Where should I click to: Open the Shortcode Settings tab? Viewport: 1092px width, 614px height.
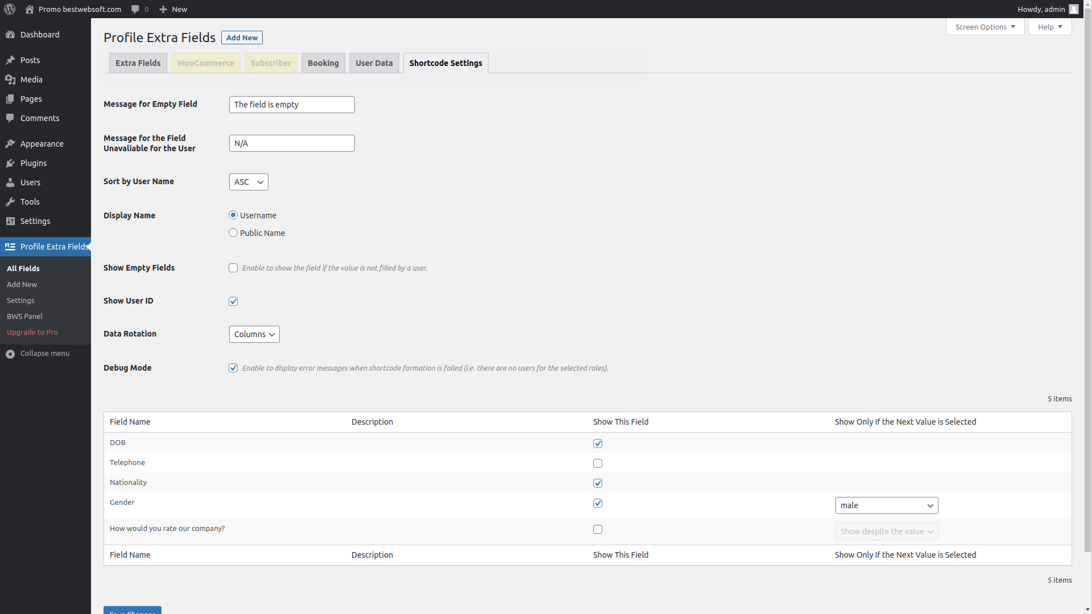tap(445, 63)
